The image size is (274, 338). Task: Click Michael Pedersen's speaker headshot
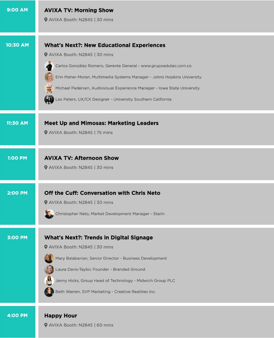click(49, 88)
